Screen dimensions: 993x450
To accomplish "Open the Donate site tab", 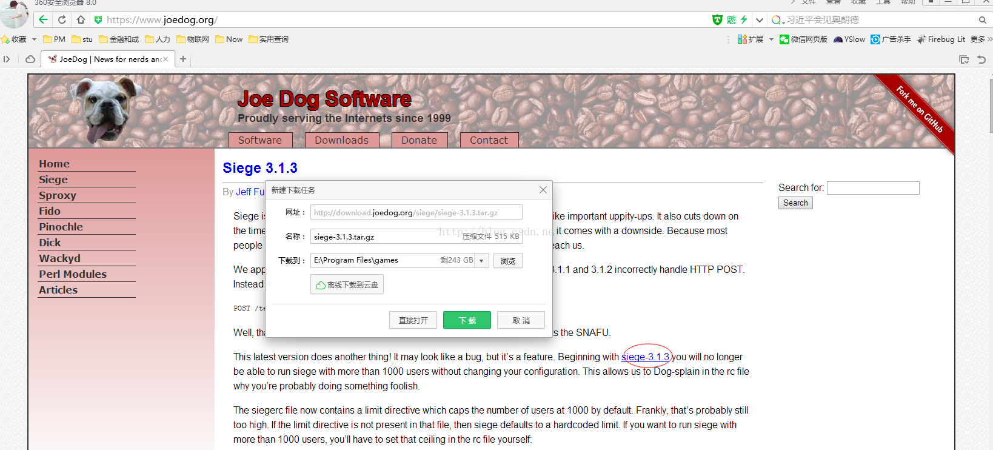I will [x=419, y=140].
